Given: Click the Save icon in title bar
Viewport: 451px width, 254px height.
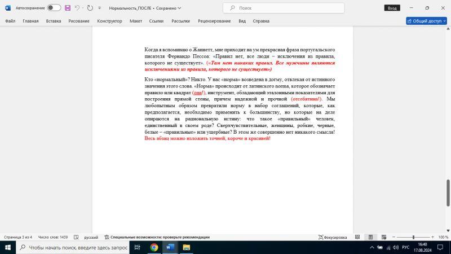Looking at the screenshot, I should (68, 8).
